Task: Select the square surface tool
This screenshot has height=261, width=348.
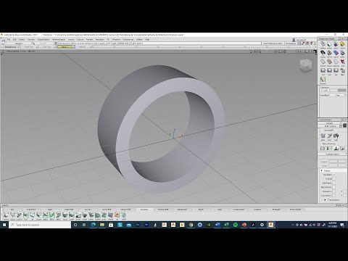Action: pos(38,215)
